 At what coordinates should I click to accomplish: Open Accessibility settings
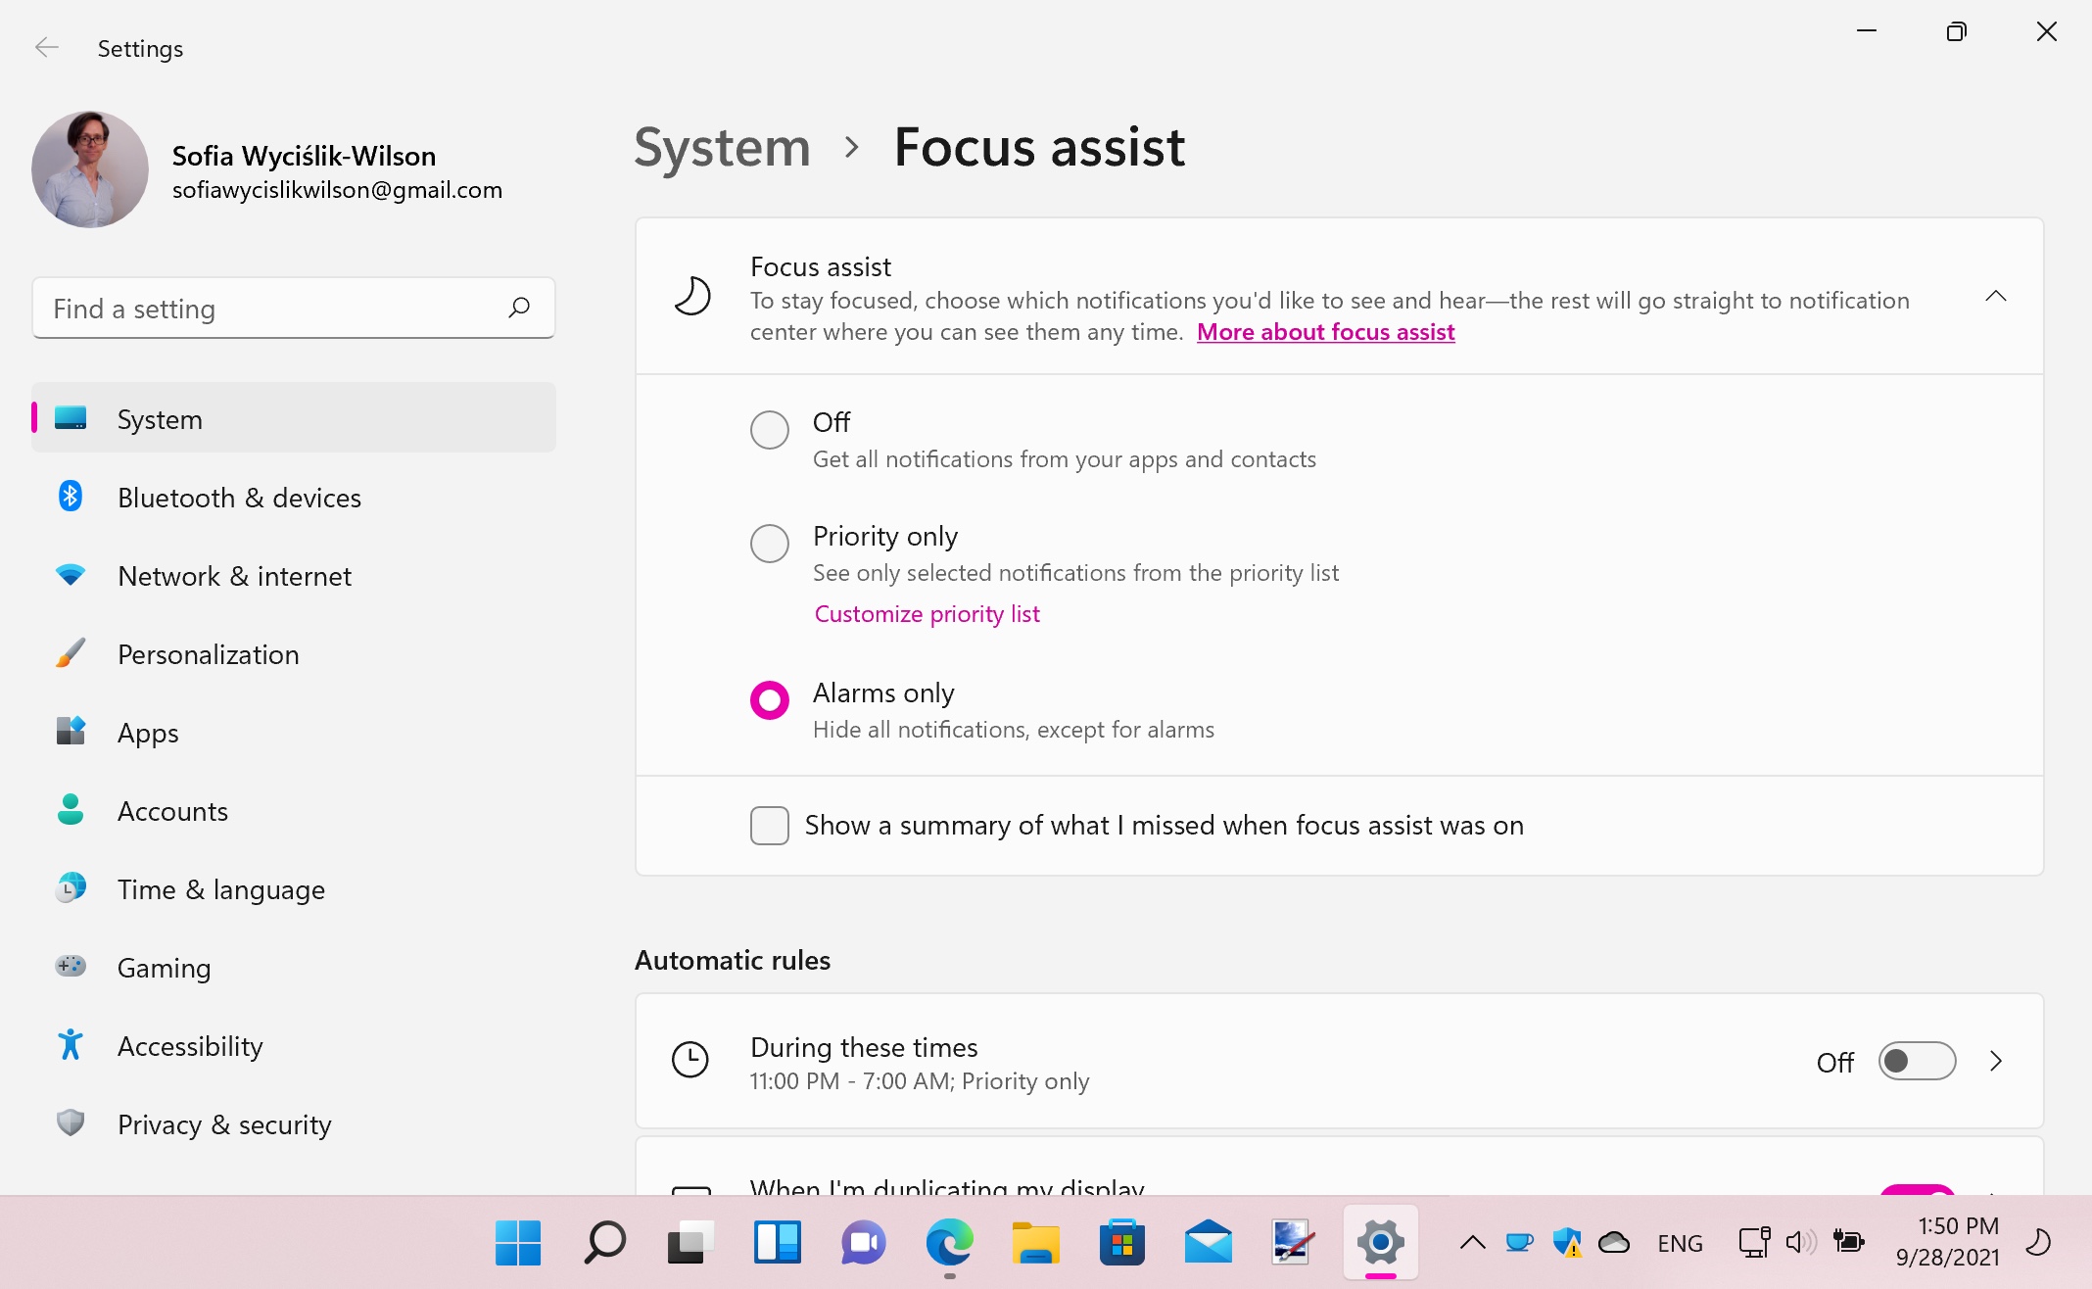tap(293, 1045)
